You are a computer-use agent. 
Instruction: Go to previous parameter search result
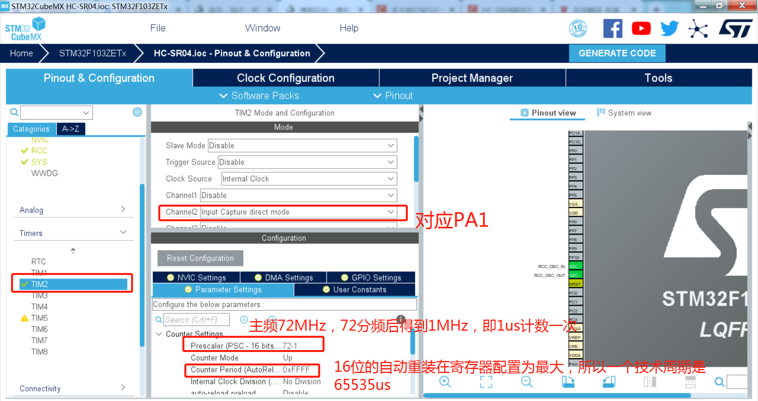coord(244,320)
